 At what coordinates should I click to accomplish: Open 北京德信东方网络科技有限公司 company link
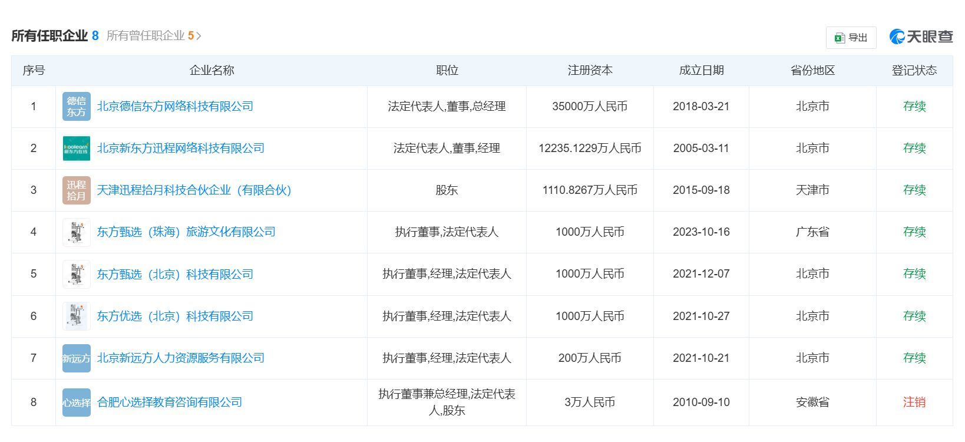(175, 107)
